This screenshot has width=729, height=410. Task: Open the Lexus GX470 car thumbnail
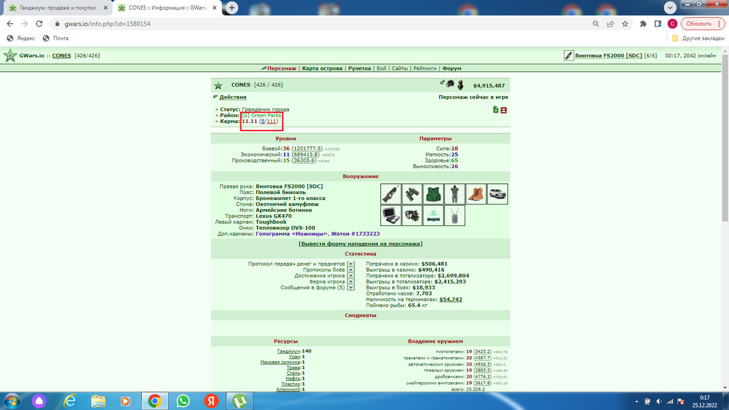coord(497,194)
